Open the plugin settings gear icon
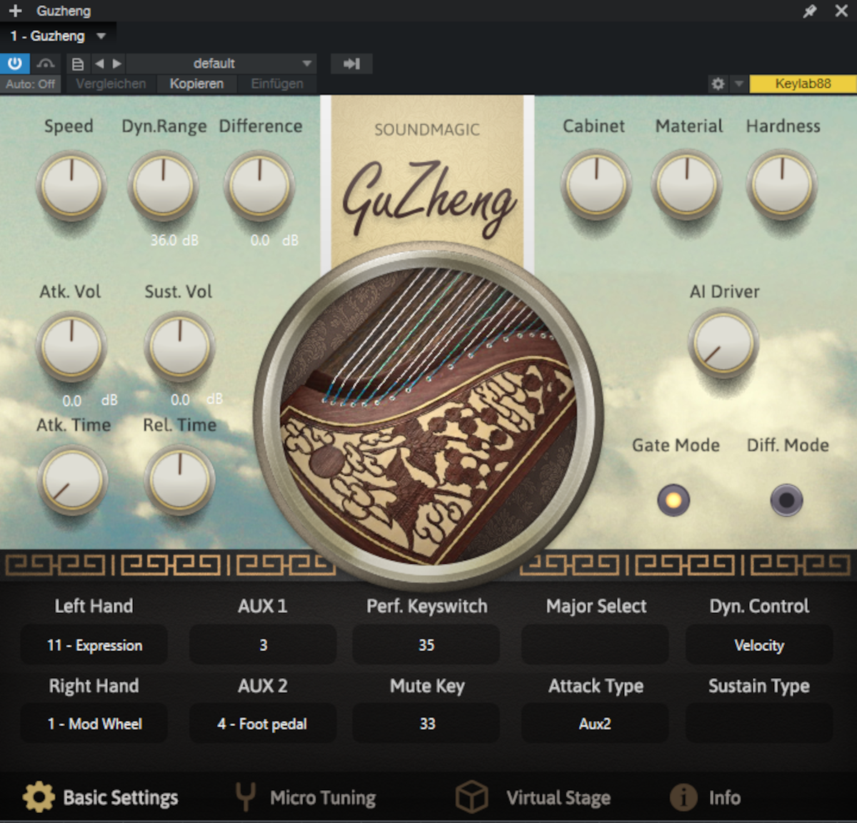Viewport: 857px width, 823px height. point(718,84)
